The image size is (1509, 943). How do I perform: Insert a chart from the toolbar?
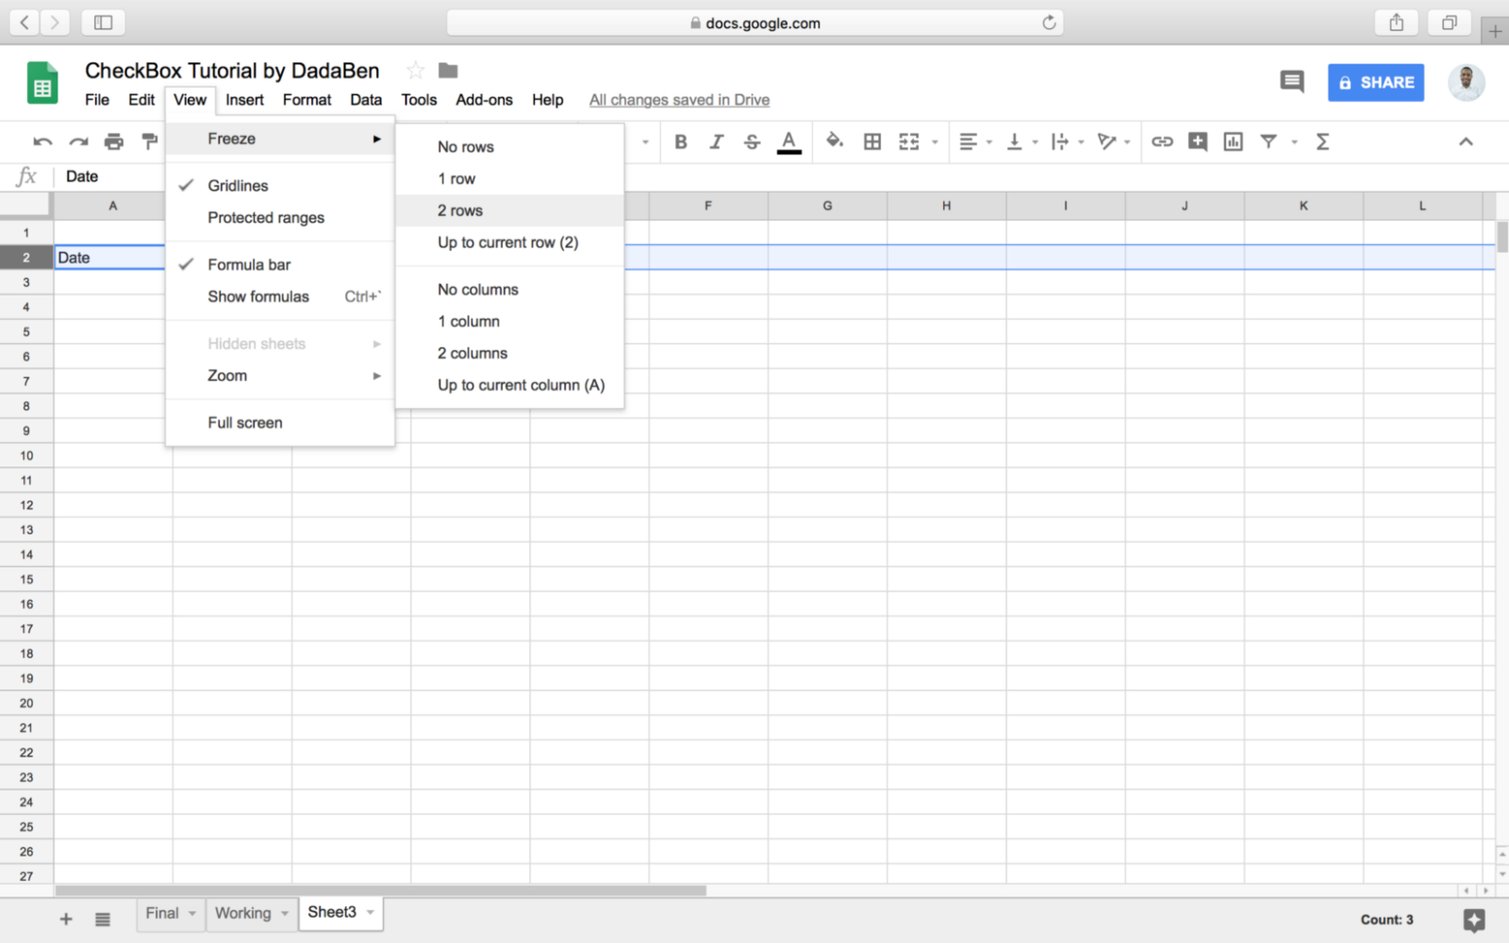(x=1233, y=142)
